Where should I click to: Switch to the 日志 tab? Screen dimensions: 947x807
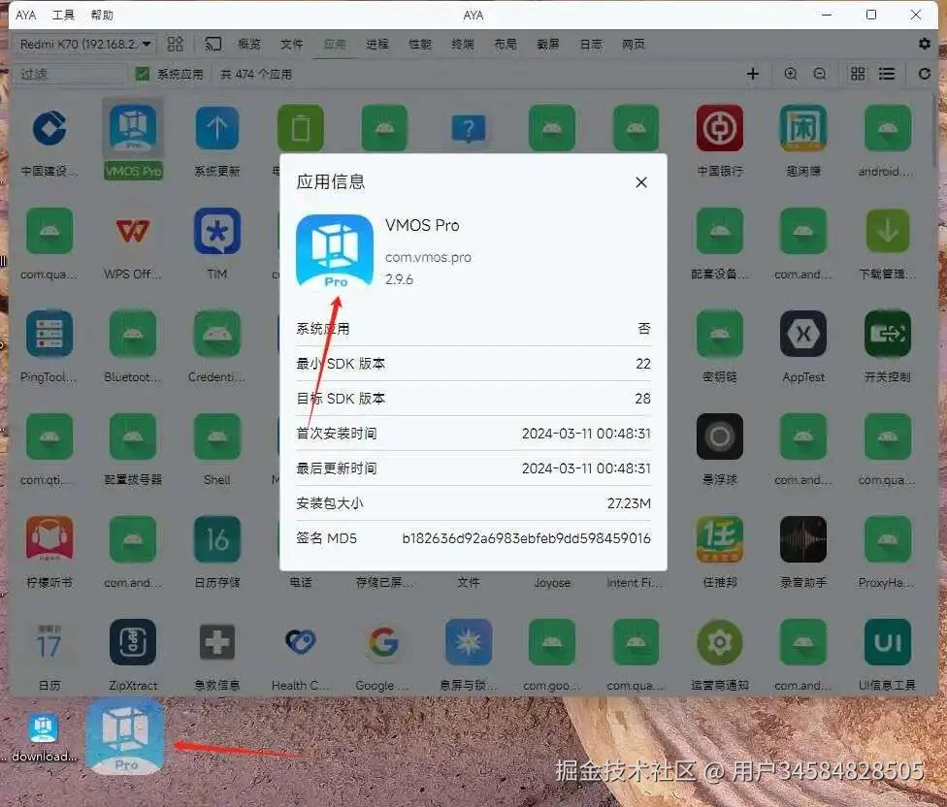[591, 44]
